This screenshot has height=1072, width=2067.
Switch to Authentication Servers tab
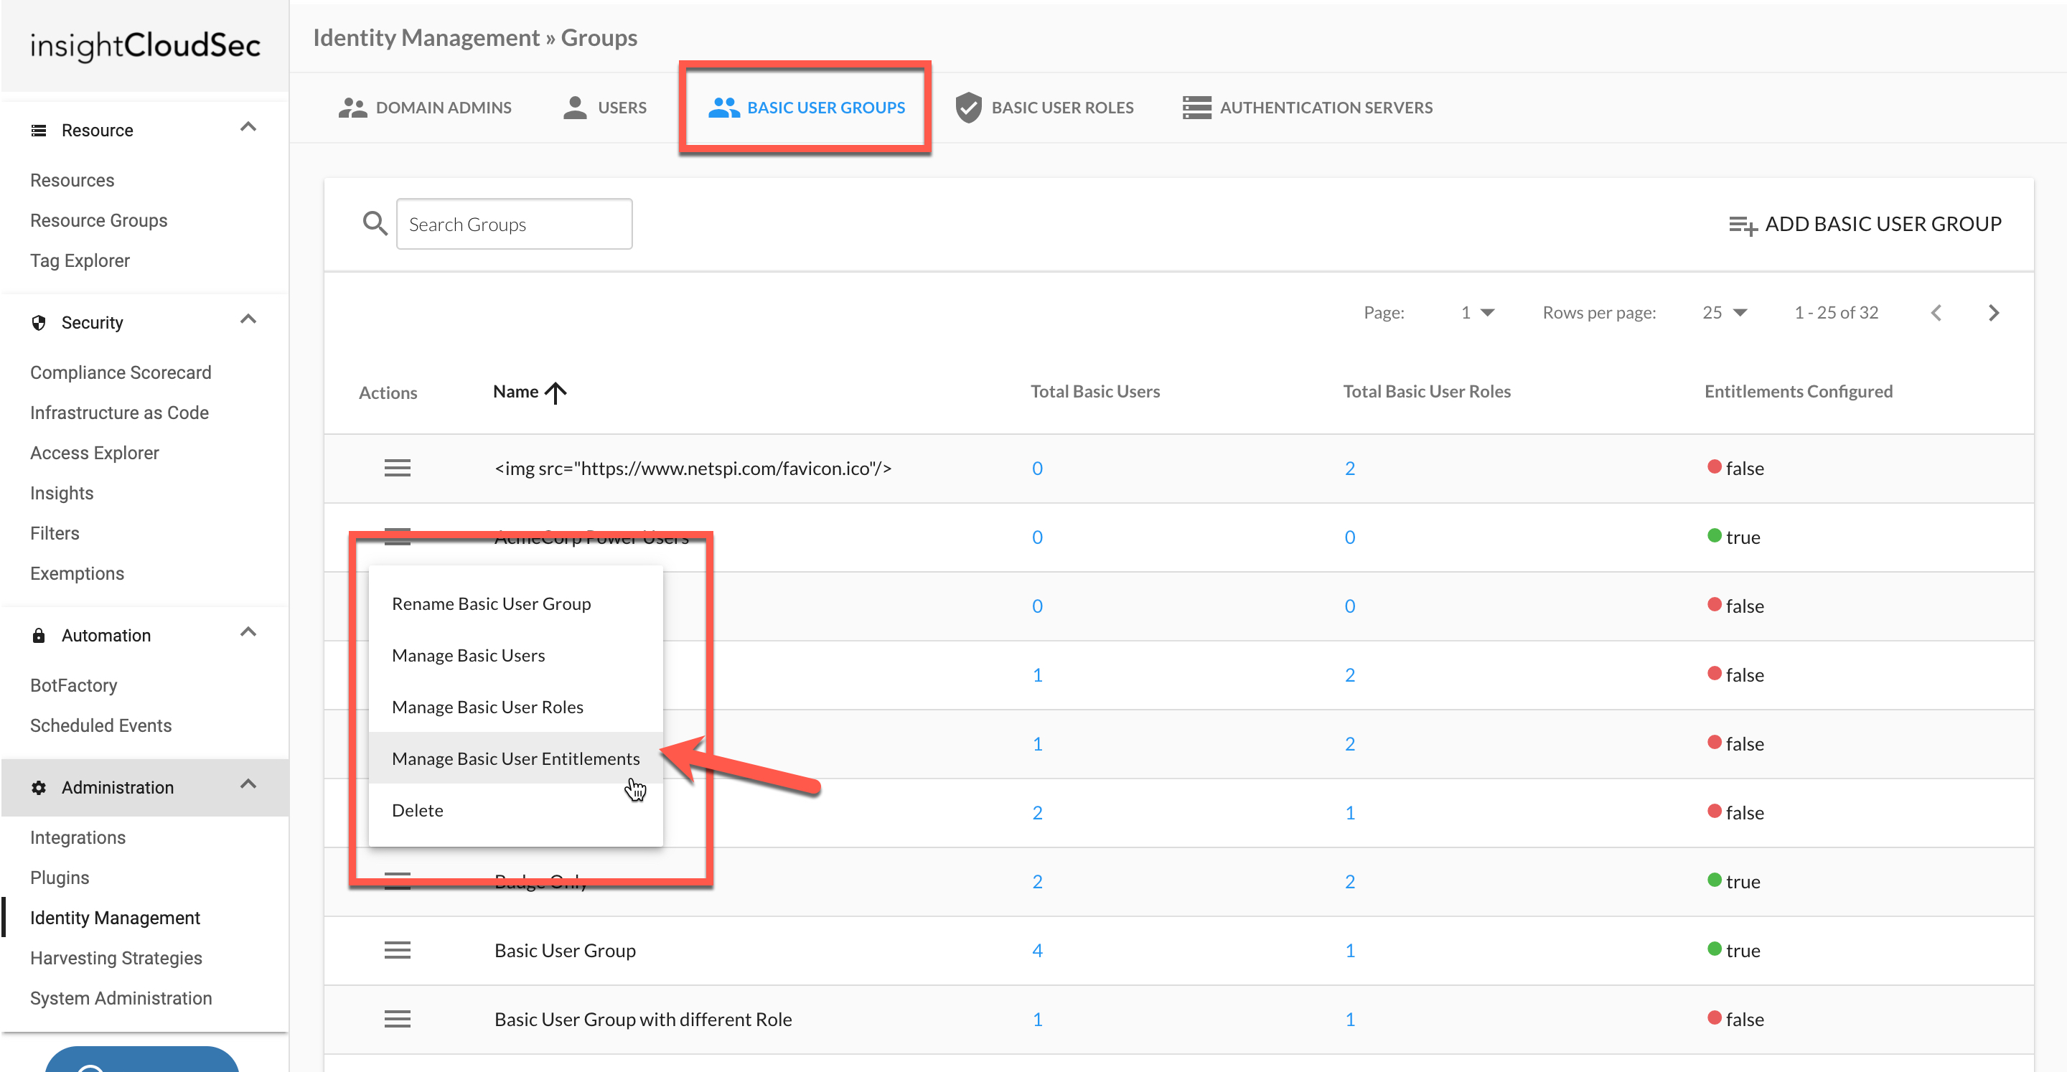tap(1308, 108)
